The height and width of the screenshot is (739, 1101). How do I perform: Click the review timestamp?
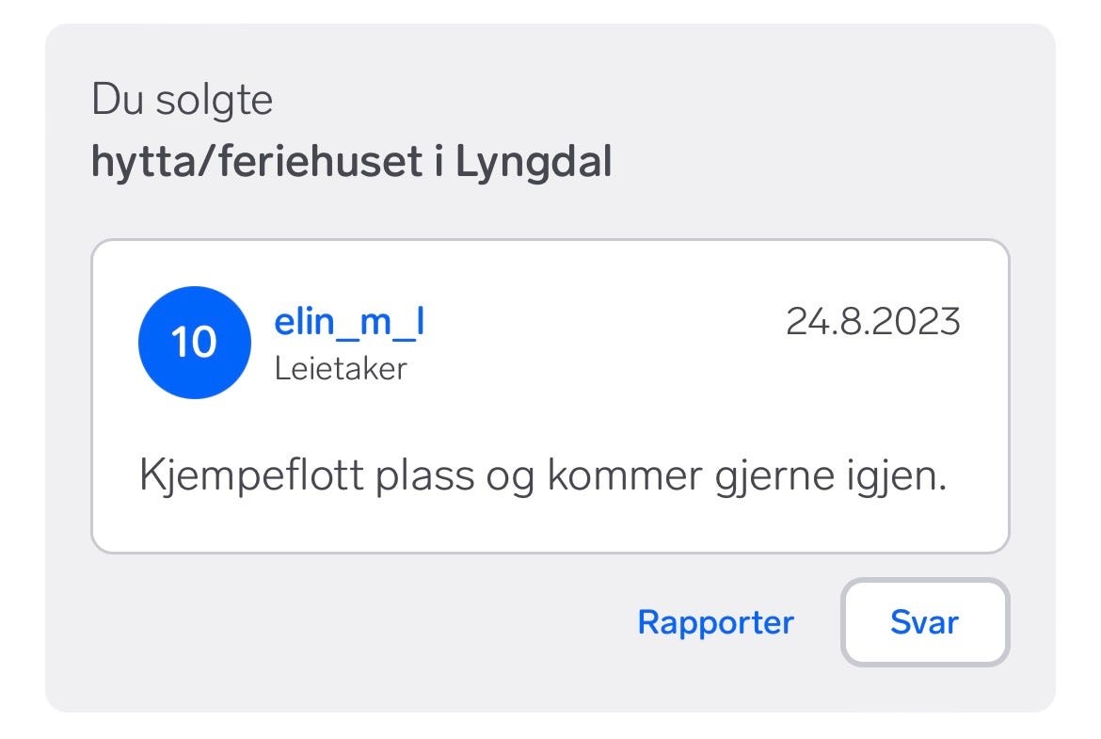point(874,321)
